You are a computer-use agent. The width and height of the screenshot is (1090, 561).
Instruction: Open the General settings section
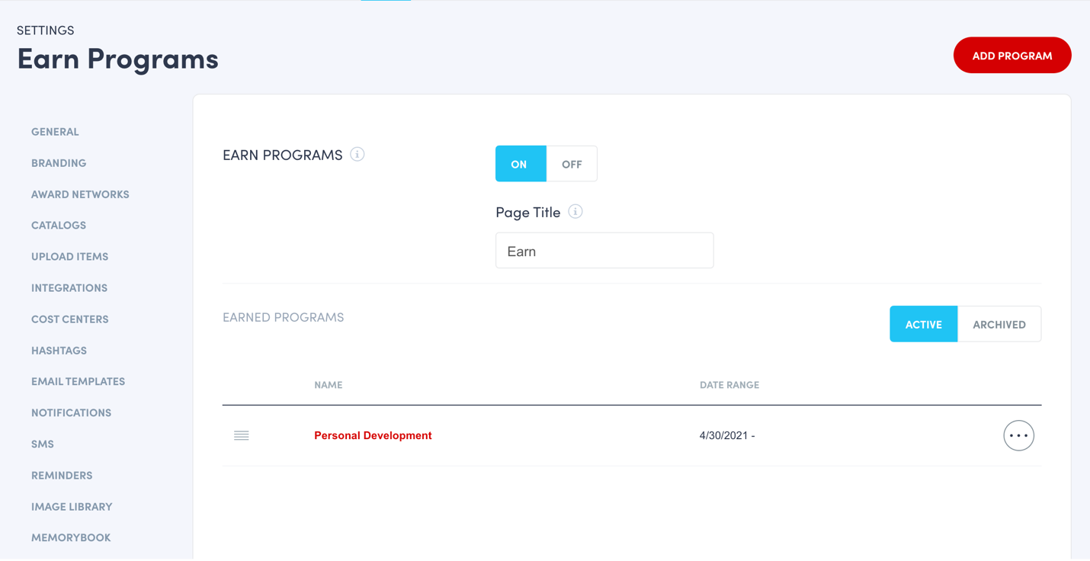[x=55, y=131]
